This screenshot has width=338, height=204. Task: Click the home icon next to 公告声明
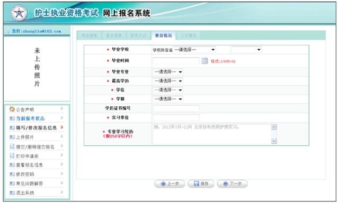click(12, 109)
